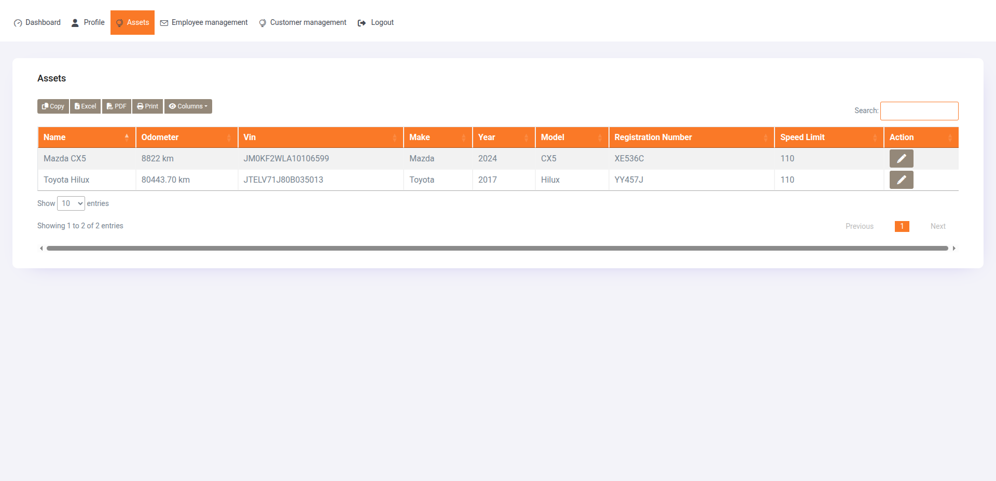Click inside the Search field
This screenshot has height=481, width=996.
tap(919, 111)
